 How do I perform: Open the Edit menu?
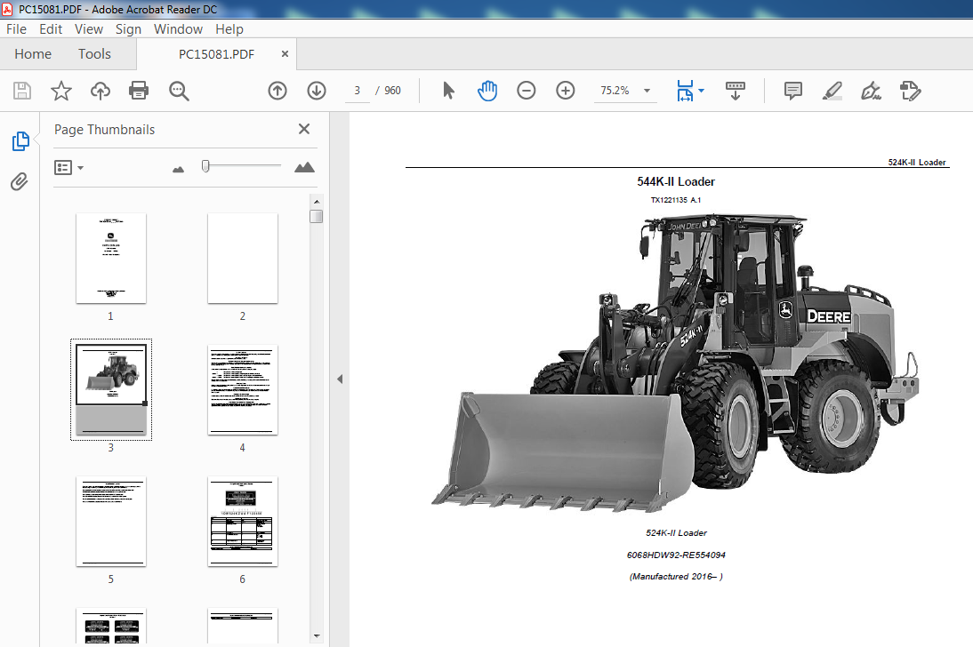51,29
